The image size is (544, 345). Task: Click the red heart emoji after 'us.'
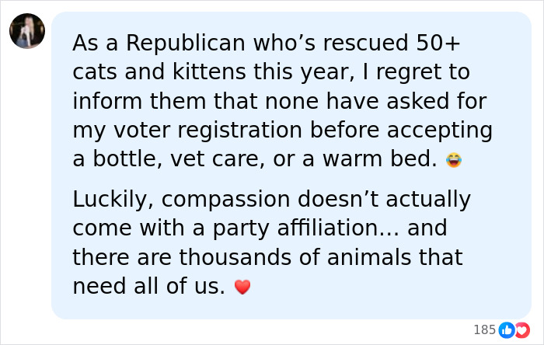coord(242,287)
